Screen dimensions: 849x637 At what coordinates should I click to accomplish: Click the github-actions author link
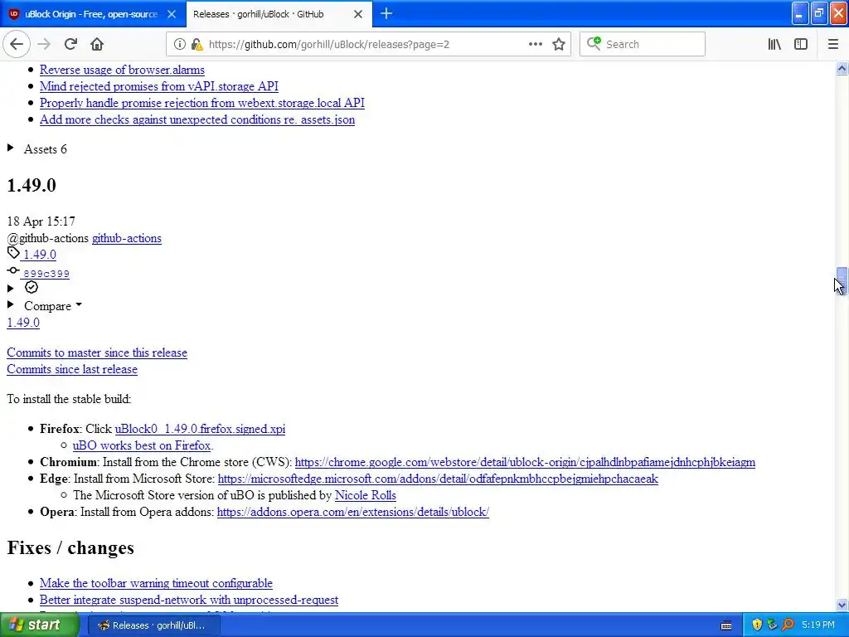pyautogui.click(x=127, y=238)
